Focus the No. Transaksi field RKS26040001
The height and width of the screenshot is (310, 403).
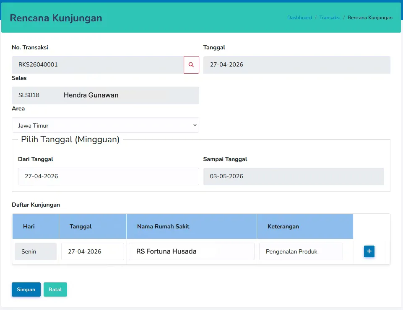coord(98,65)
